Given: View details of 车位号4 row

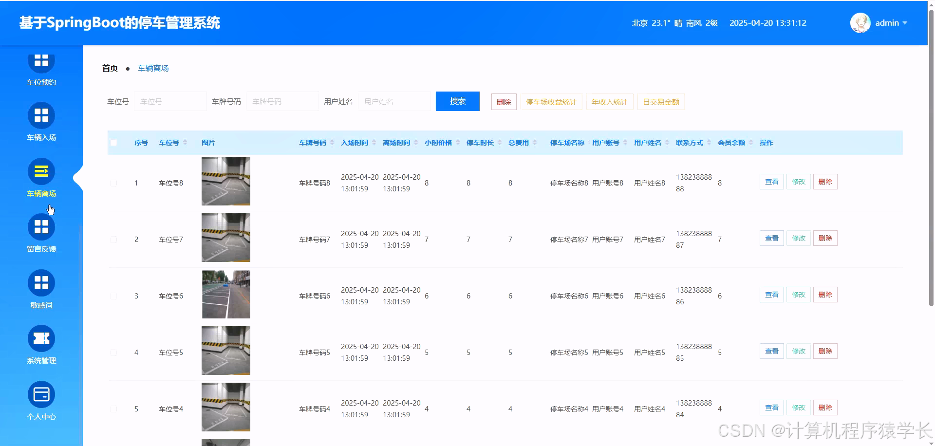Looking at the screenshot, I should tap(771, 408).
